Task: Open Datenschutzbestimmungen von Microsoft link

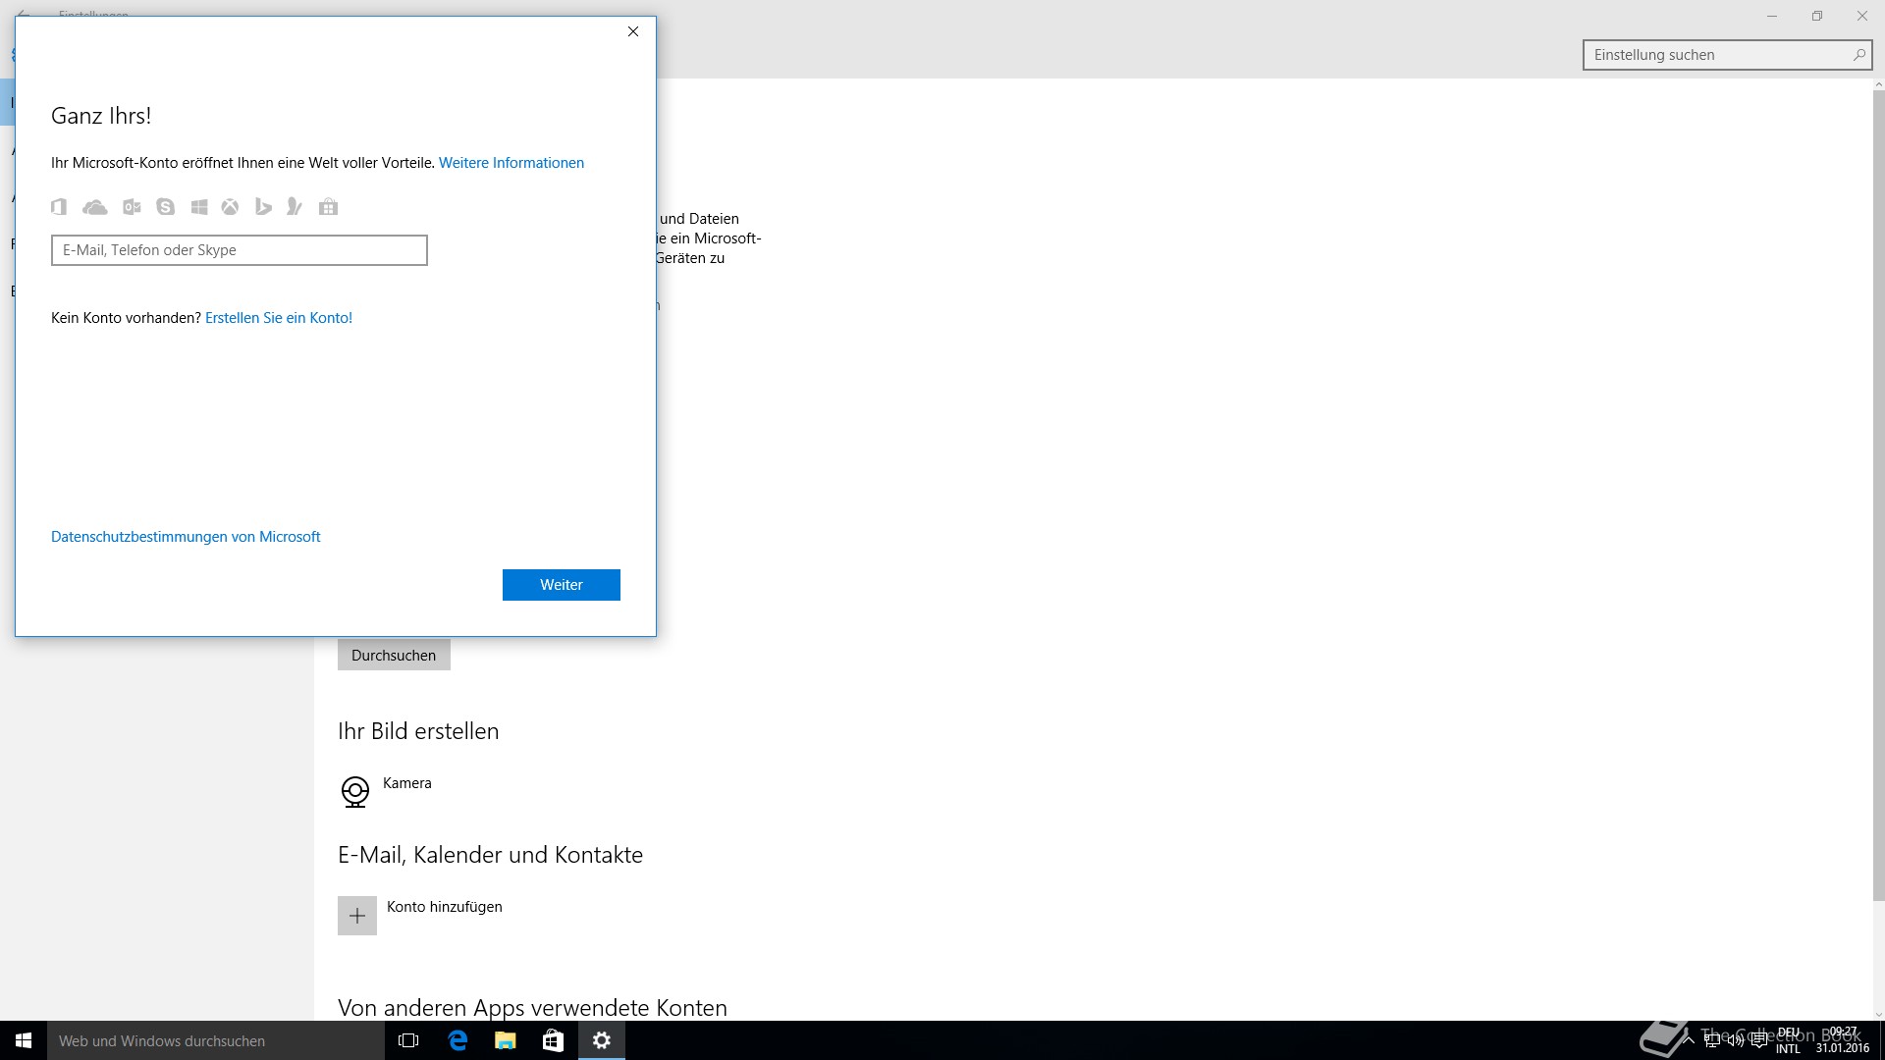Action: tap(186, 537)
